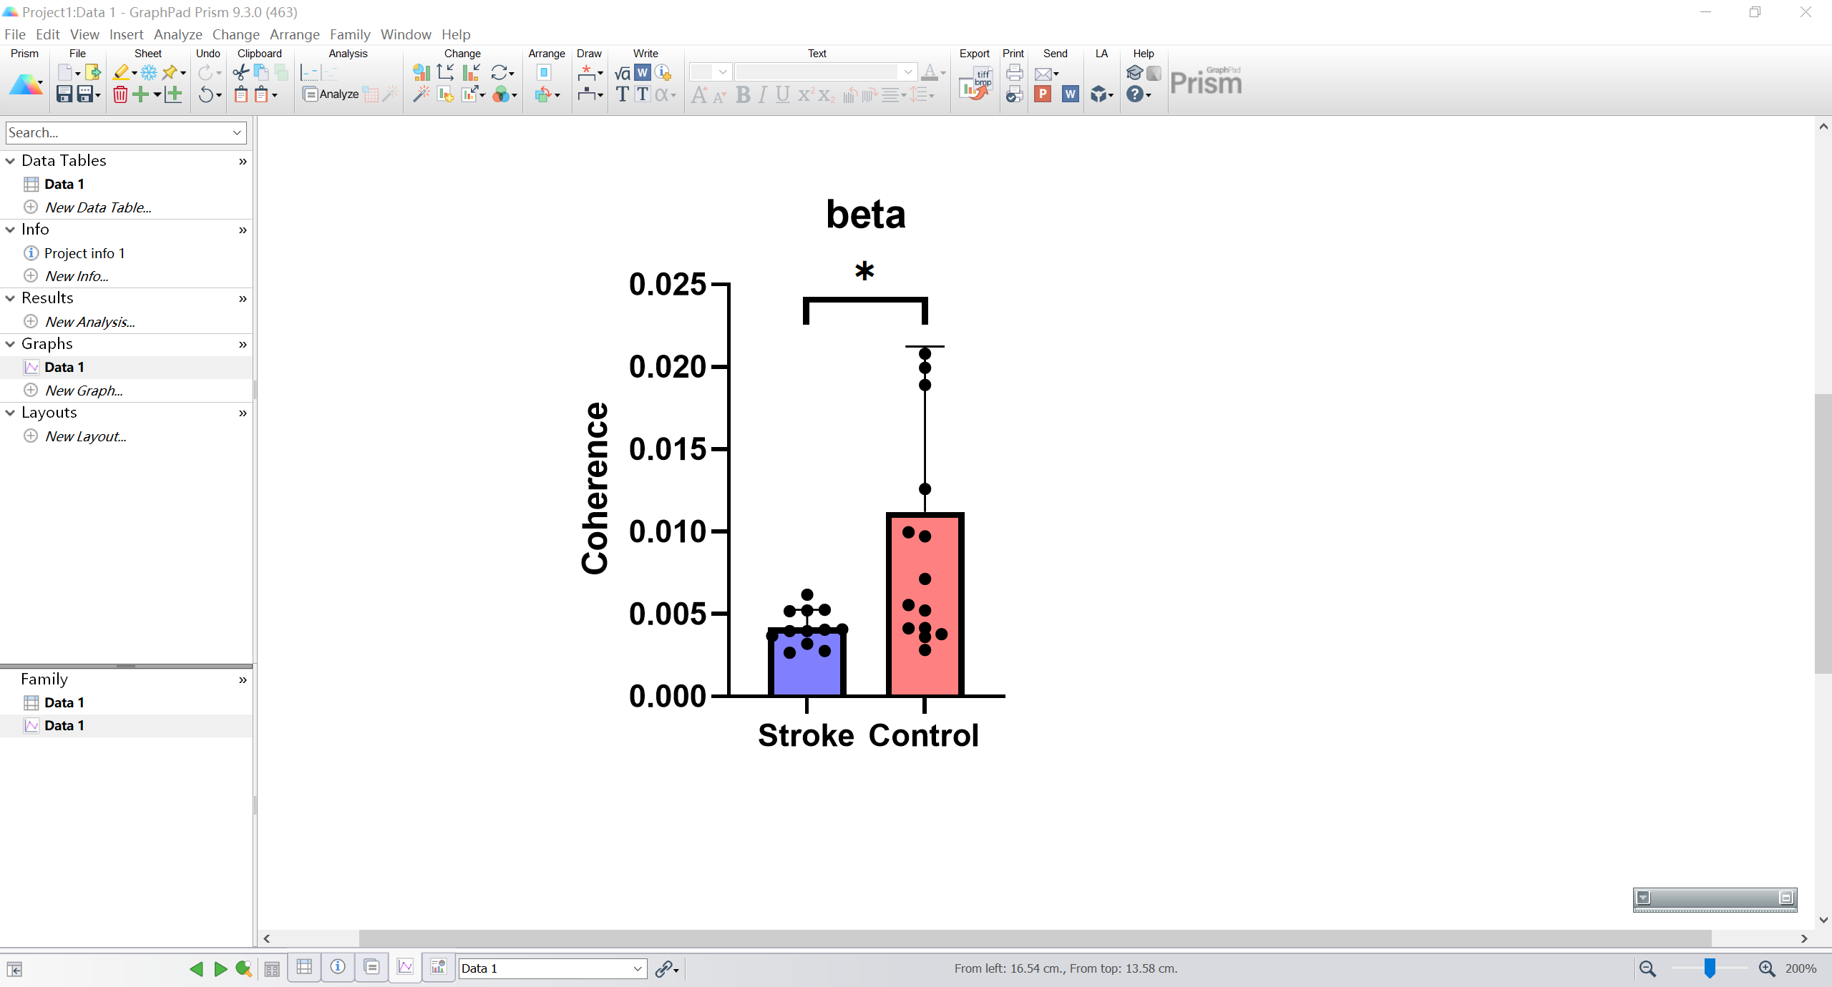This screenshot has height=987, width=1832.
Task: Click the zoom slider handle
Action: click(x=1710, y=968)
